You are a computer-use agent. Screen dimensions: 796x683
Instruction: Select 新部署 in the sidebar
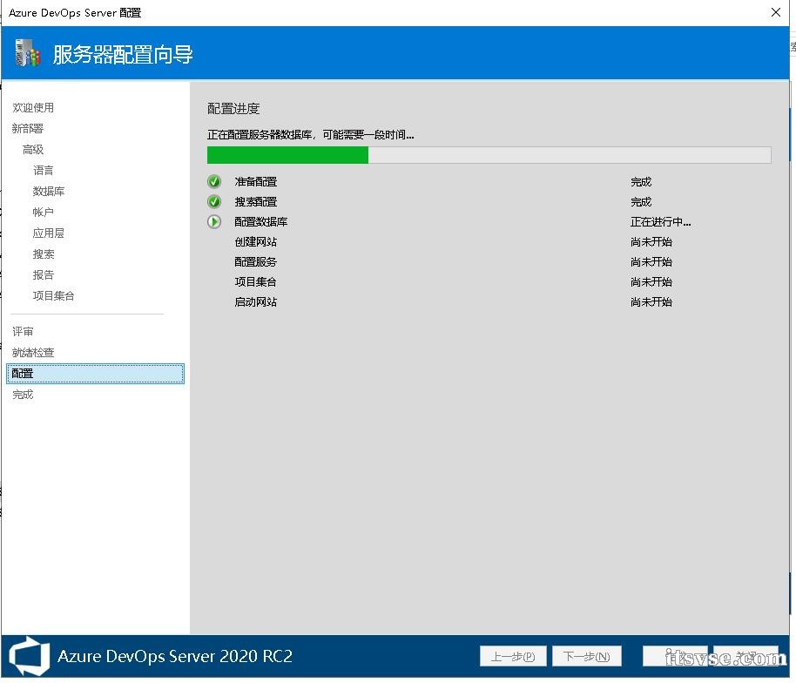(28, 128)
